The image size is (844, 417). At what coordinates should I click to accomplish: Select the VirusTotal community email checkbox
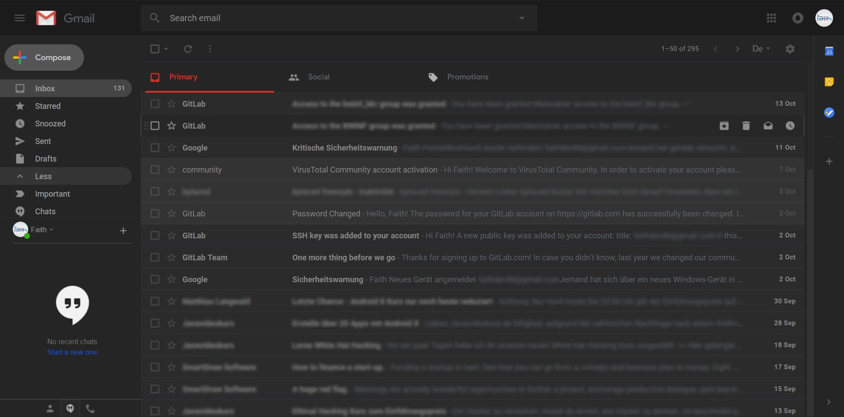[x=155, y=169]
